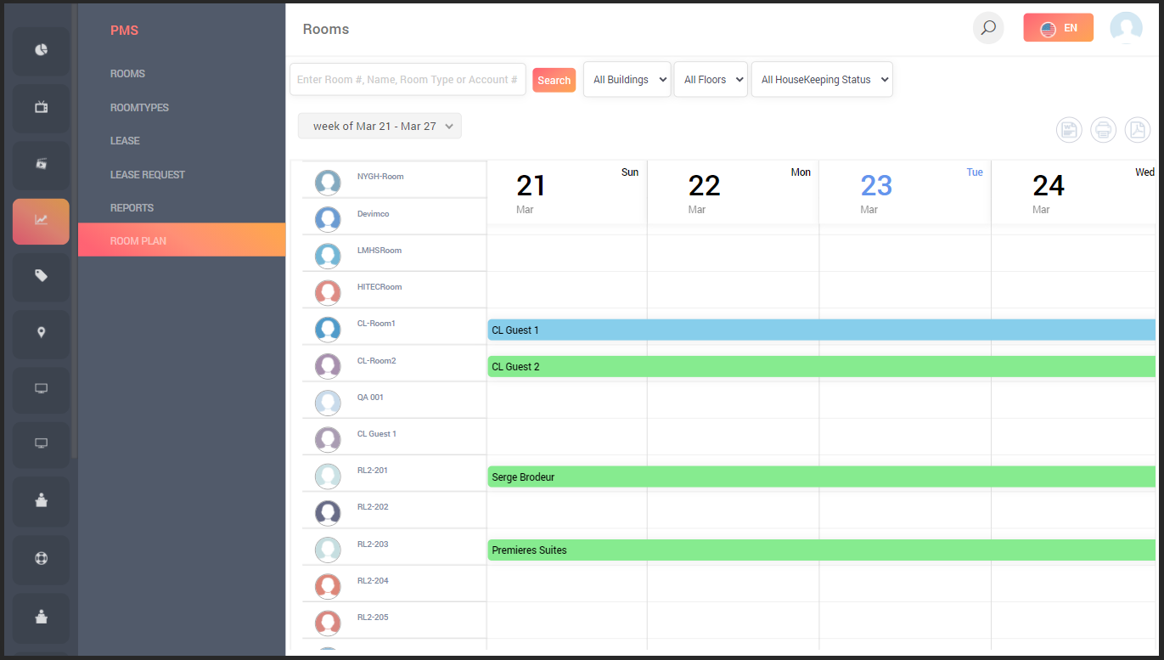Select the price tag sidebar icon

pos(41,276)
